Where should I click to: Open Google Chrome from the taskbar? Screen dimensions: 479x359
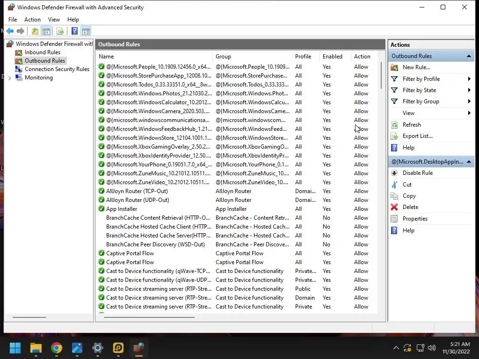click(x=57, y=348)
